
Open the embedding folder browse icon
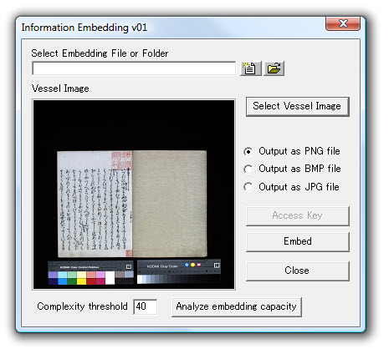[x=274, y=68]
